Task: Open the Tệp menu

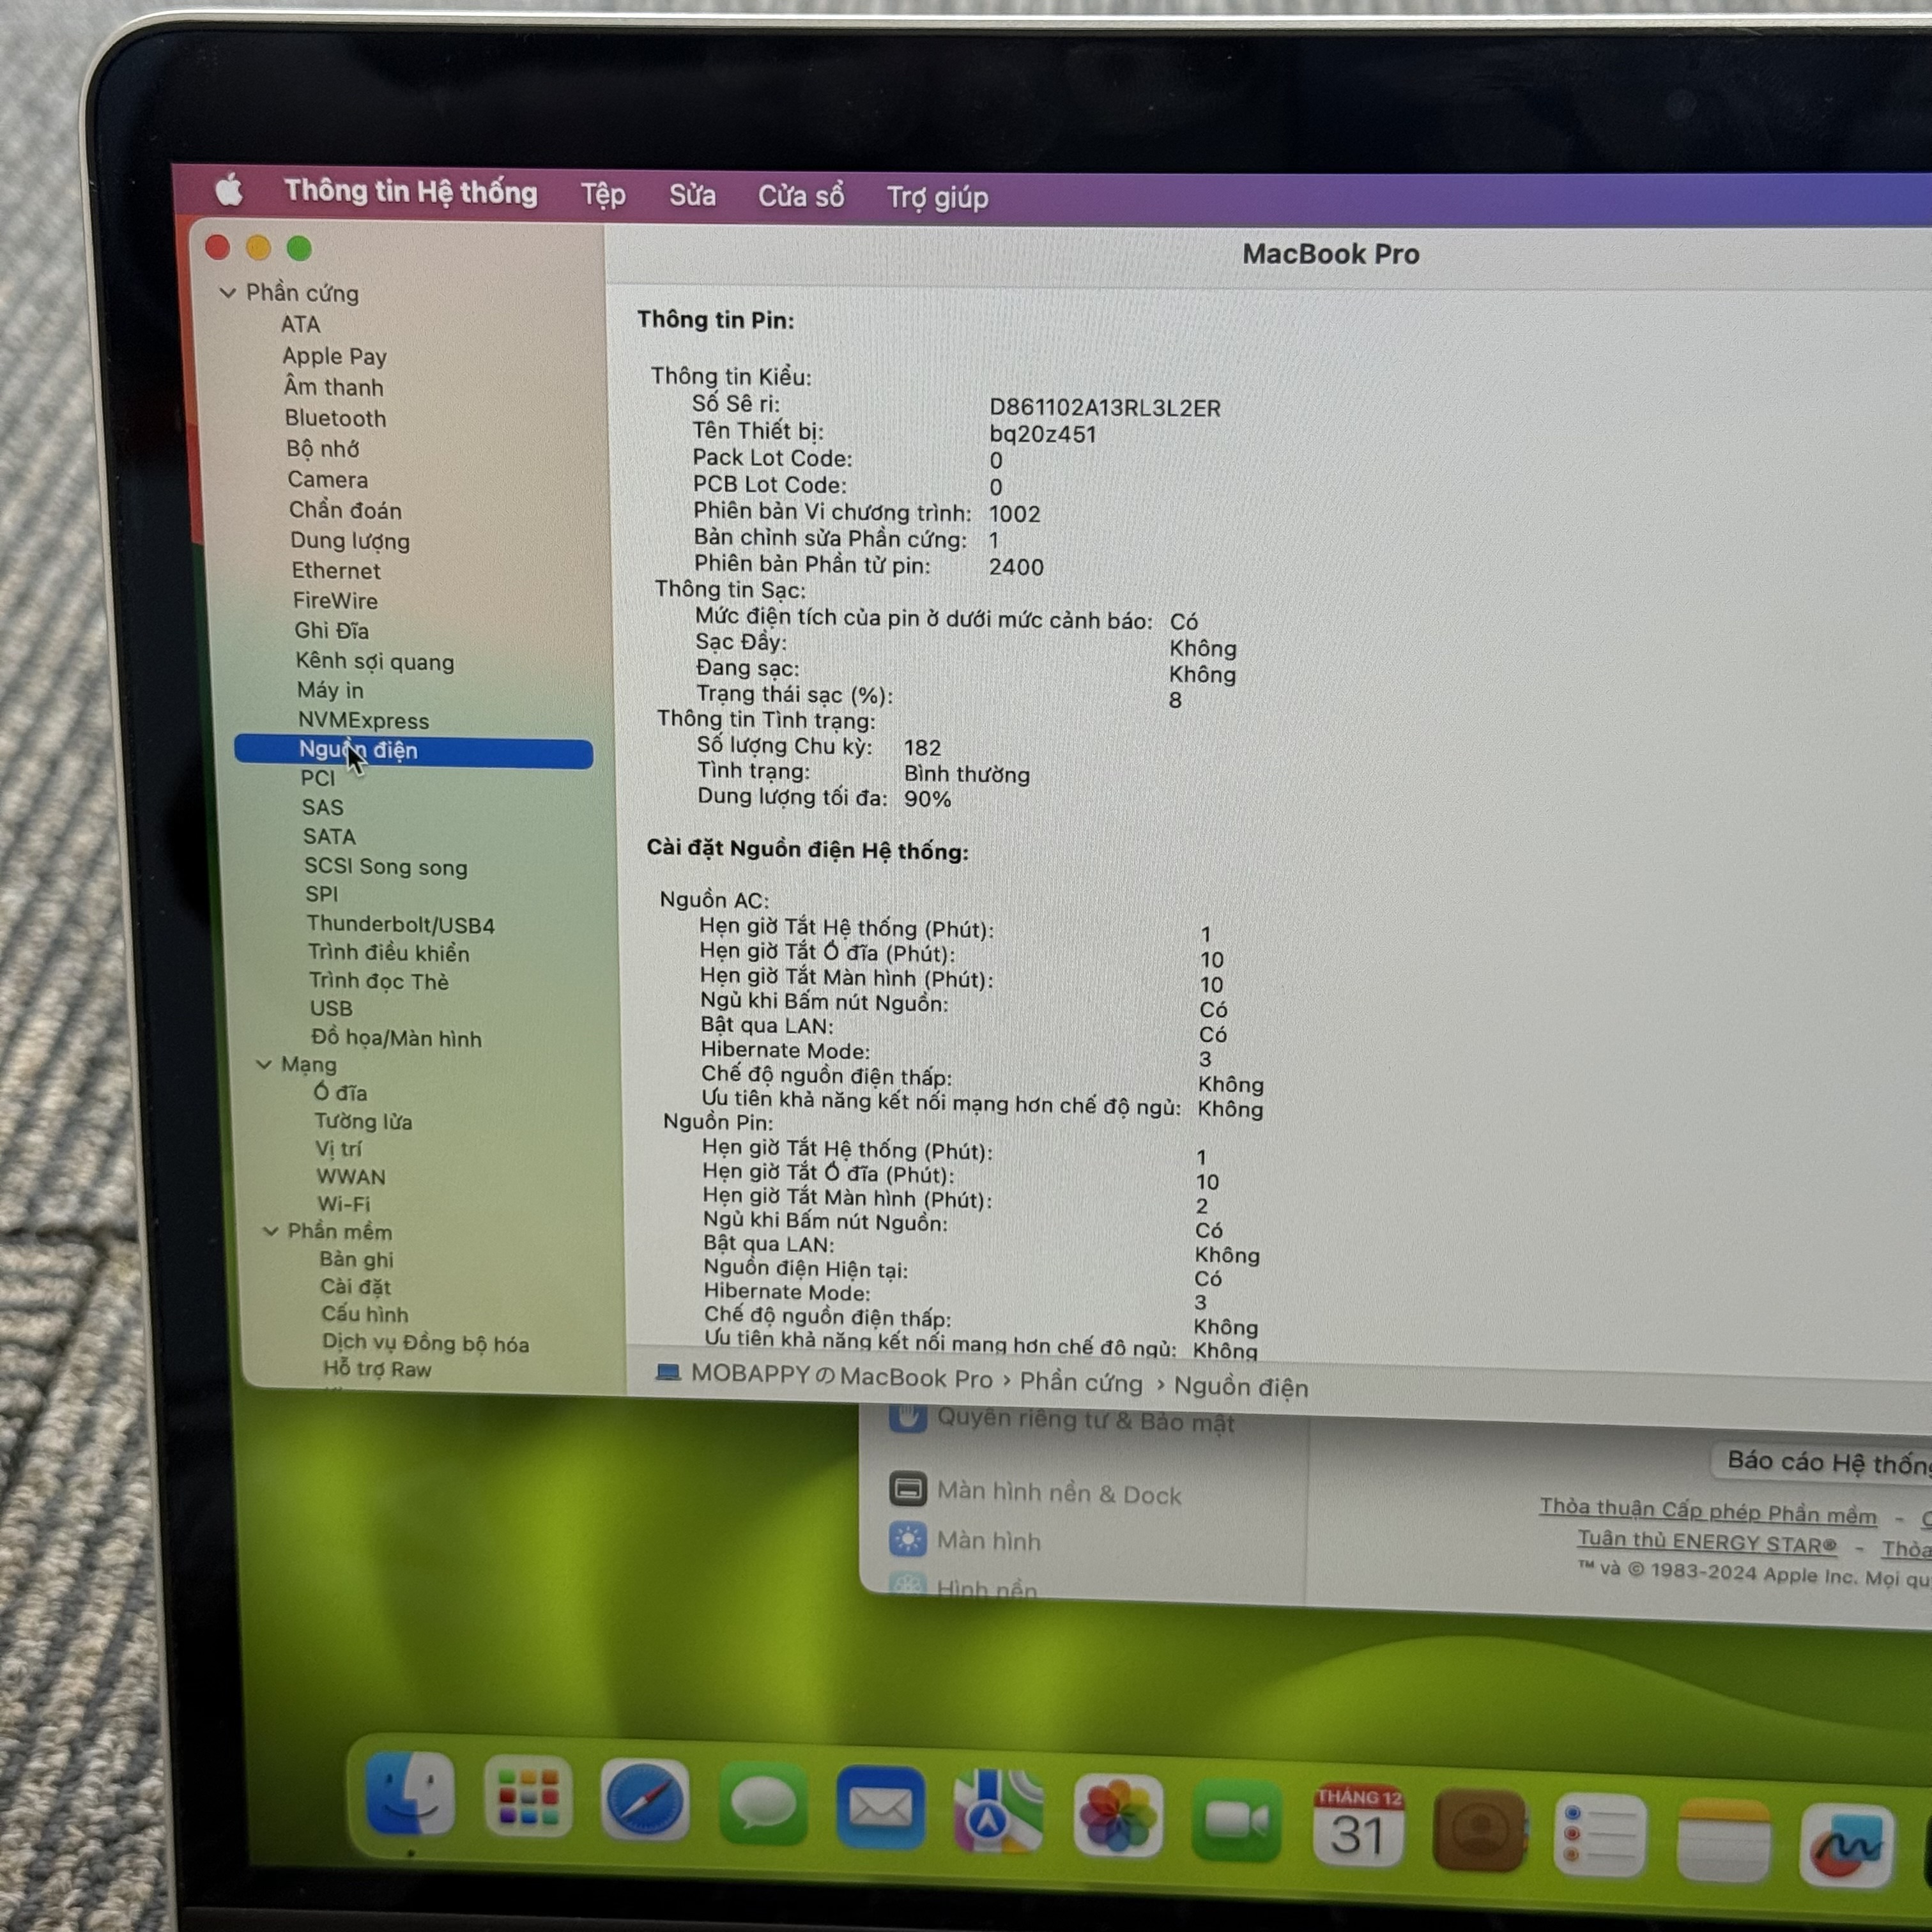Action: tap(603, 194)
